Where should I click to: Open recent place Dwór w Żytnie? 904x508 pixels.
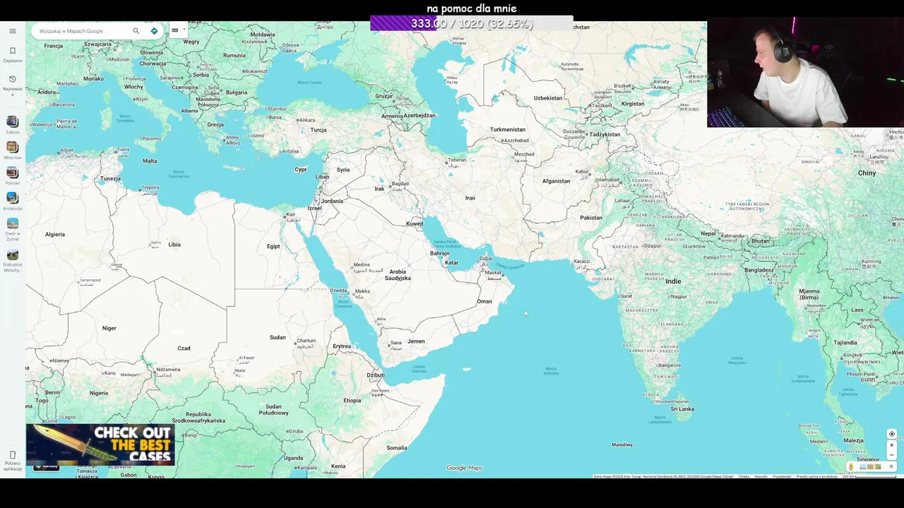(x=12, y=229)
